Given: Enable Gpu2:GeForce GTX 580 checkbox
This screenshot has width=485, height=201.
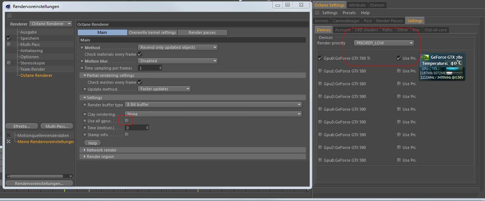Looking at the screenshot, I should point(320,84).
